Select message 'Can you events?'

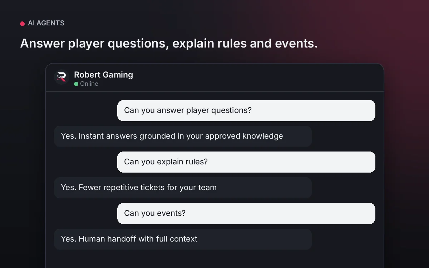click(246, 213)
